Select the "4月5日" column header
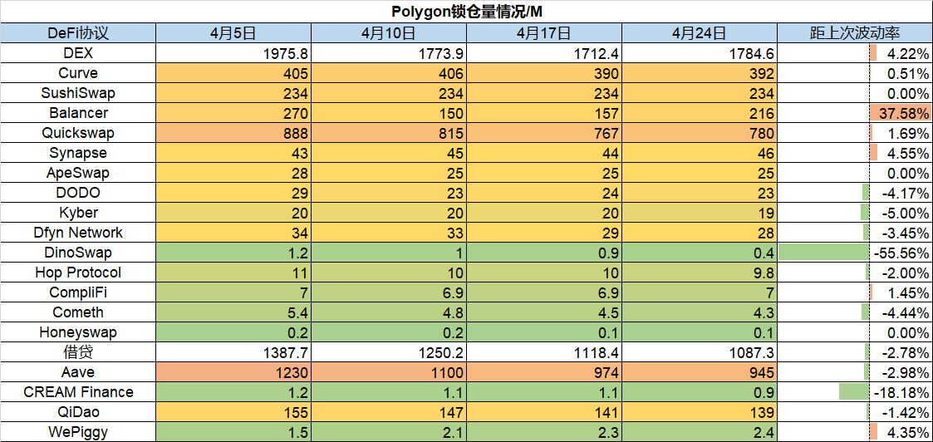Image resolution: width=933 pixels, height=442 pixels. 233,33
